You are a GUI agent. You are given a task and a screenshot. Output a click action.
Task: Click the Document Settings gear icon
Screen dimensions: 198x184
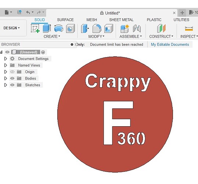tap(12, 59)
